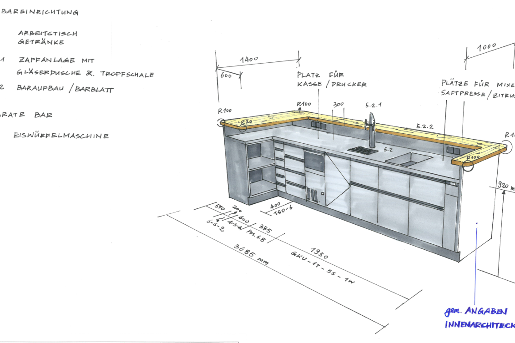Image resolution: width=515 pixels, height=343 pixels.
Task: Click the BAREINRICHTUNG heading text
Action: pos(40,12)
